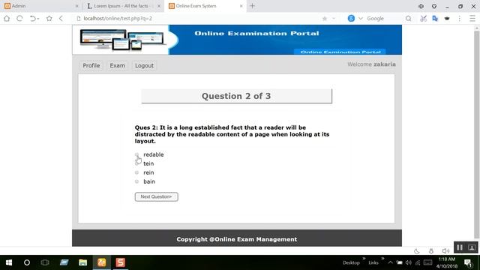Open a new browser tab
The width and height of the screenshot is (480, 270).
pos(252,6)
